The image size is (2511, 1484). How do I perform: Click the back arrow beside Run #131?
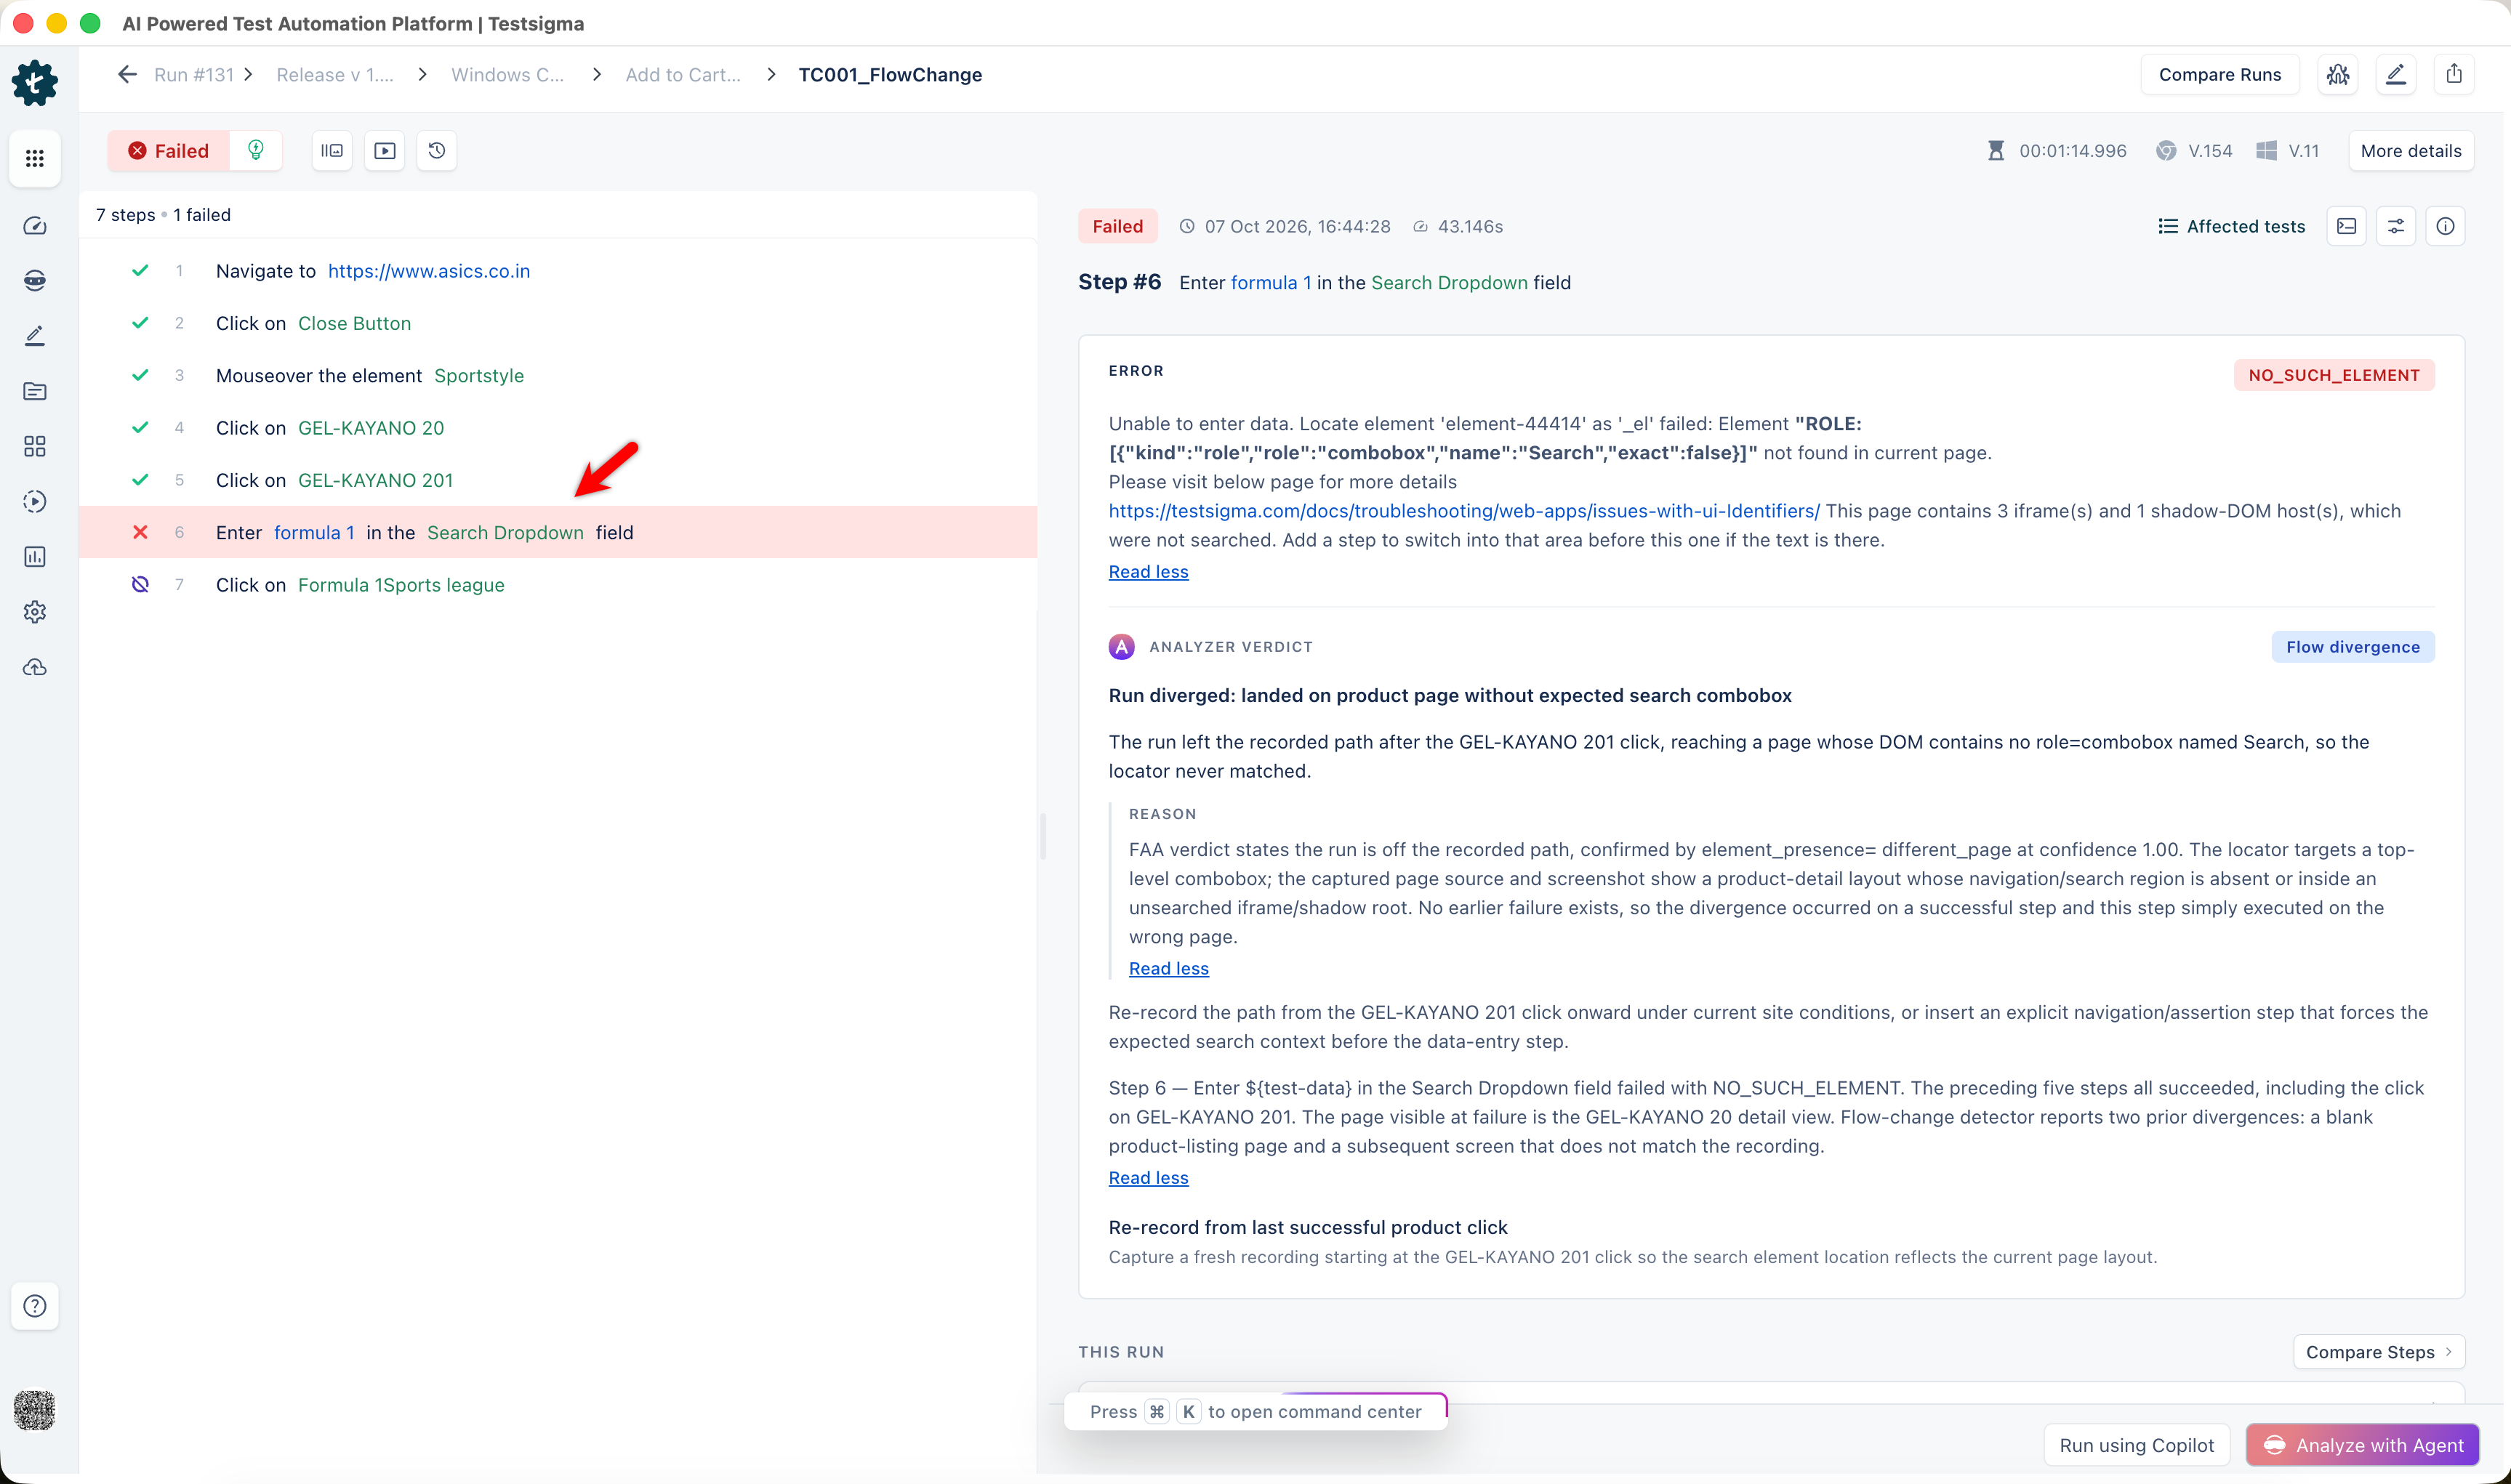[127, 74]
